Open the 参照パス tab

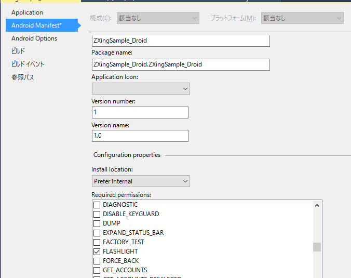pyautogui.click(x=23, y=77)
